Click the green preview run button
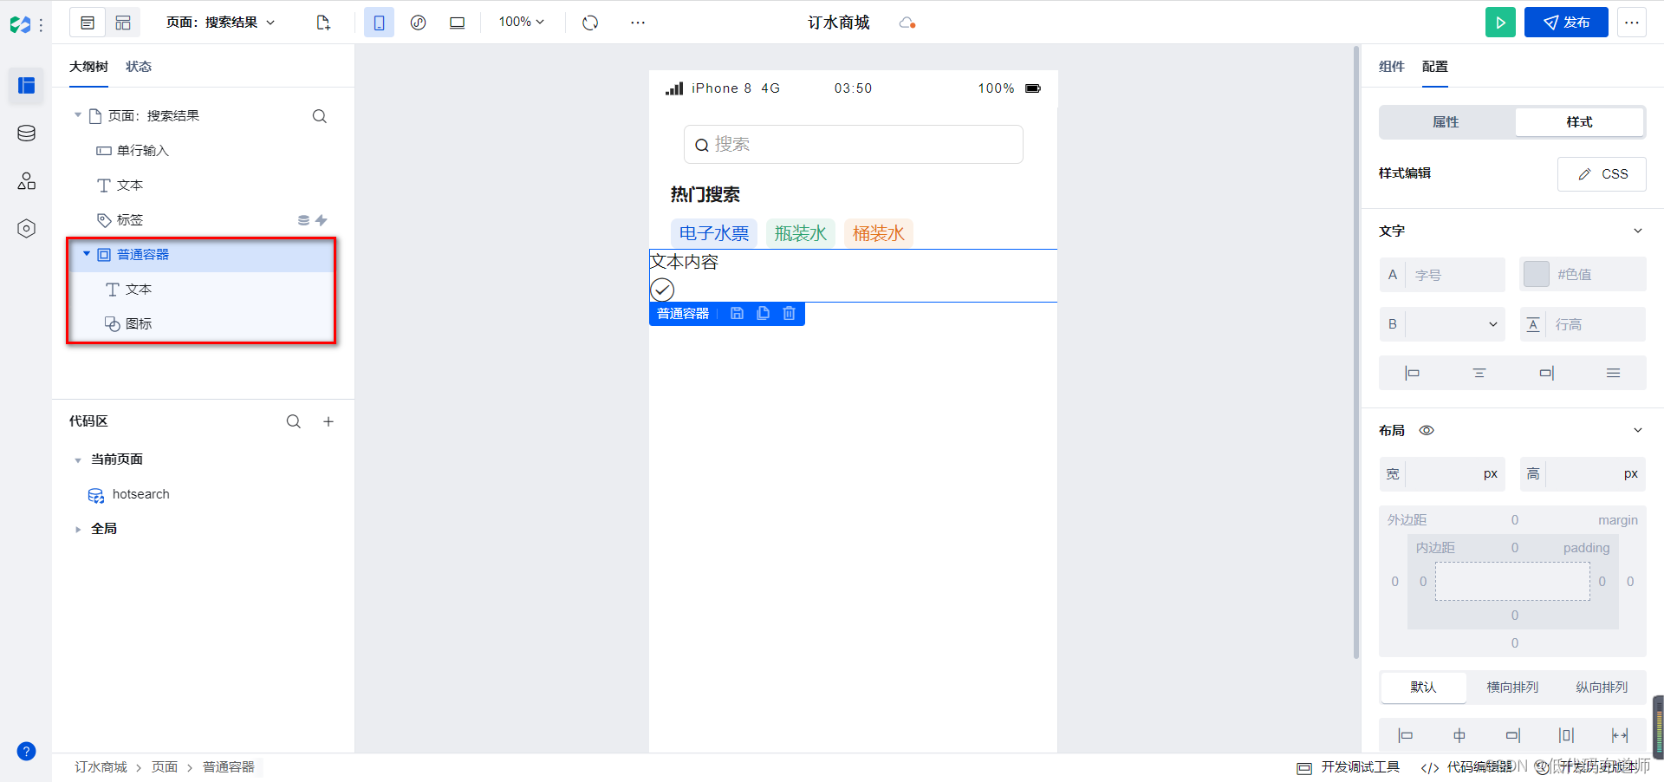The image size is (1664, 782). [x=1500, y=23]
